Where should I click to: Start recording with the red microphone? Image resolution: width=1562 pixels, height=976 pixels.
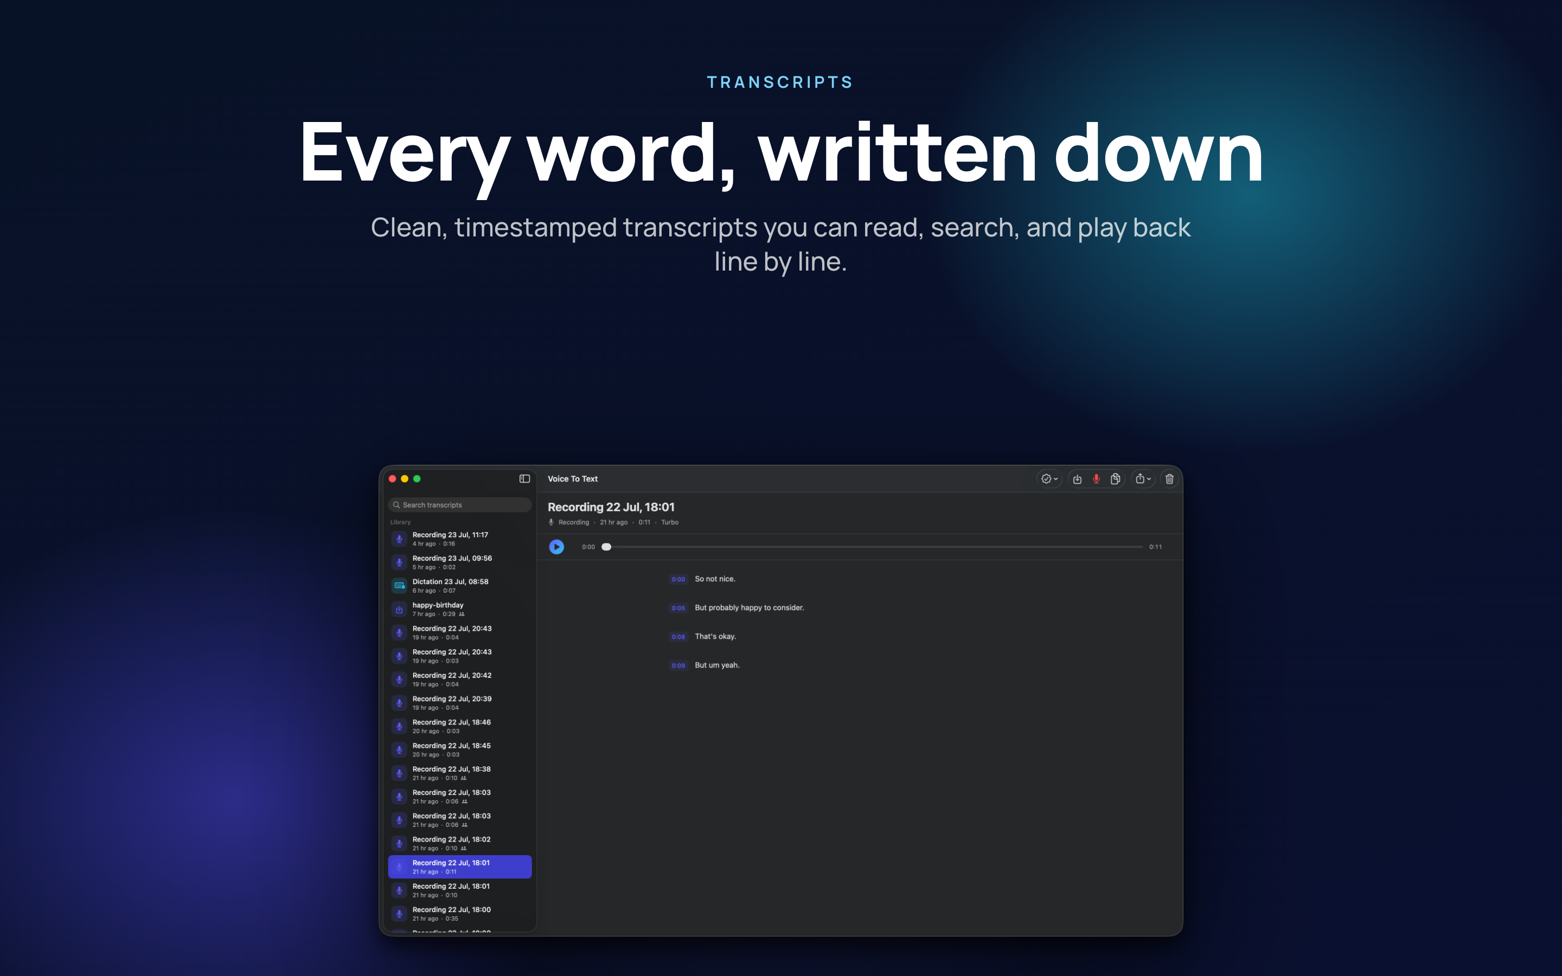1096,479
